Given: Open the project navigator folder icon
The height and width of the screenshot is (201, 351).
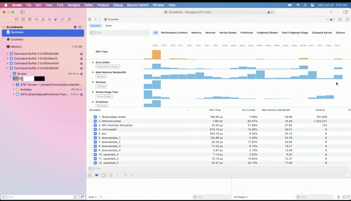Looking at the screenshot, I should point(17,19).
